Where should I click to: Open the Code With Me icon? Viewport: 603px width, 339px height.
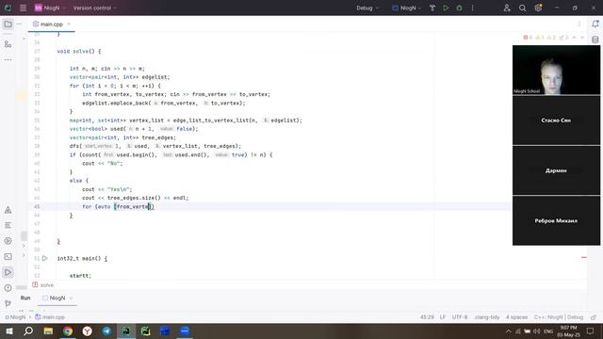coord(507,8)
